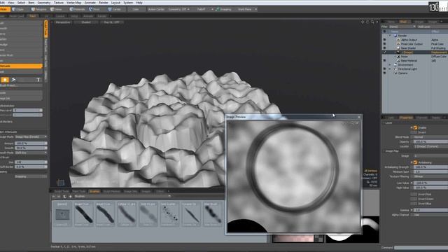
Task: Collapse the Render item in Shader Tree
Action: (x=390, y=36)
